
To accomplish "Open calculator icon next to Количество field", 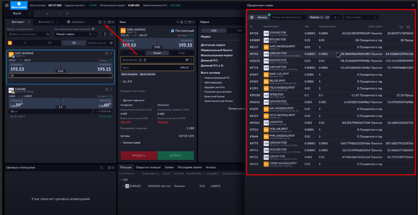I will pos(145,60).
